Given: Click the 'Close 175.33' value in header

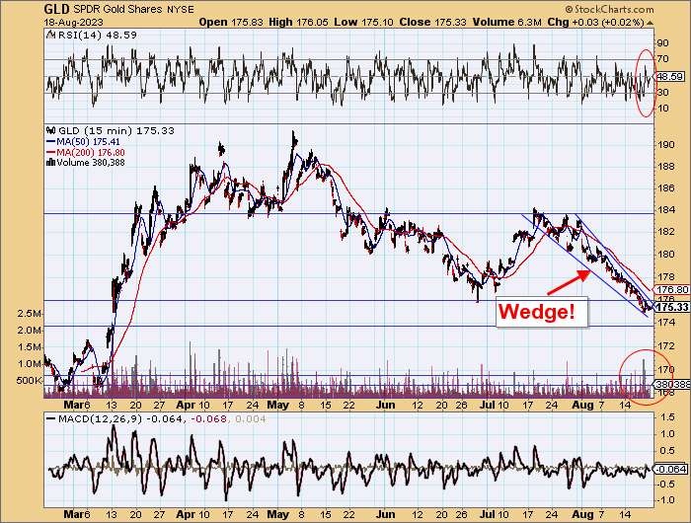Looking at the screenshot, I should click(432, 22).
